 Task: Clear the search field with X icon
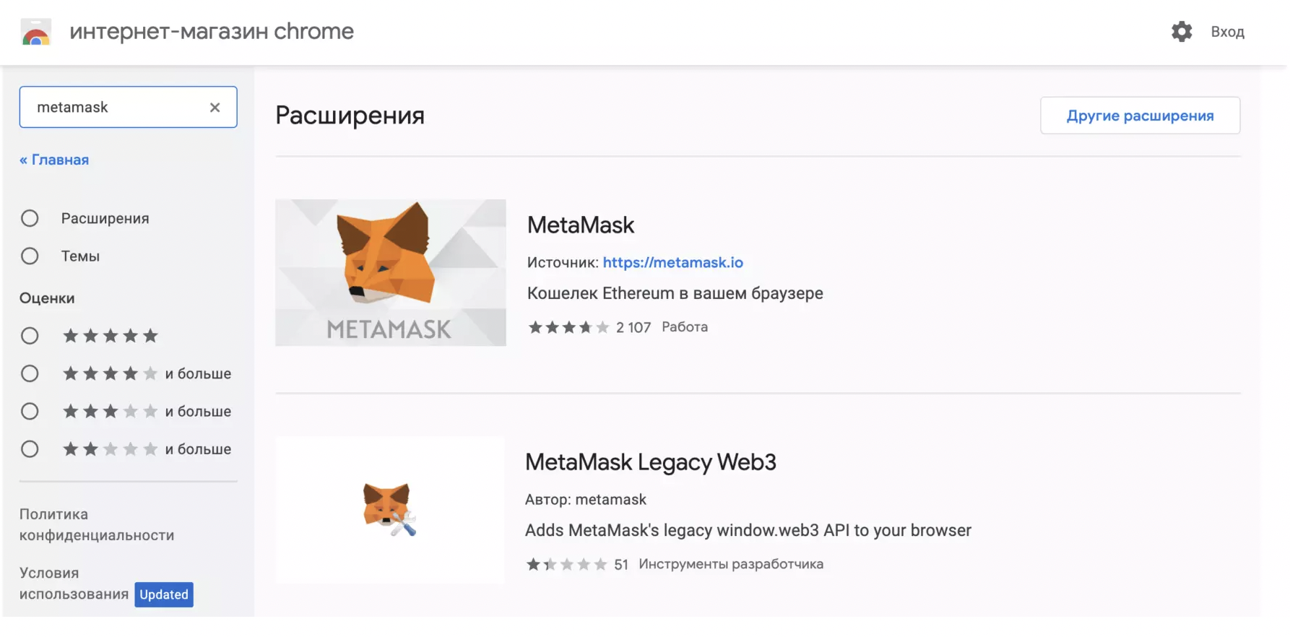coord(215,108)
